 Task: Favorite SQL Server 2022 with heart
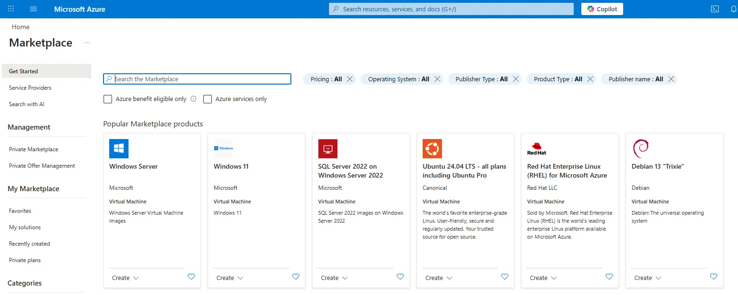(x=400, y=277)
